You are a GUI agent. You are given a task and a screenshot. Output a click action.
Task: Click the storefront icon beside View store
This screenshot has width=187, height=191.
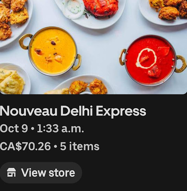[x=11, y=172]
